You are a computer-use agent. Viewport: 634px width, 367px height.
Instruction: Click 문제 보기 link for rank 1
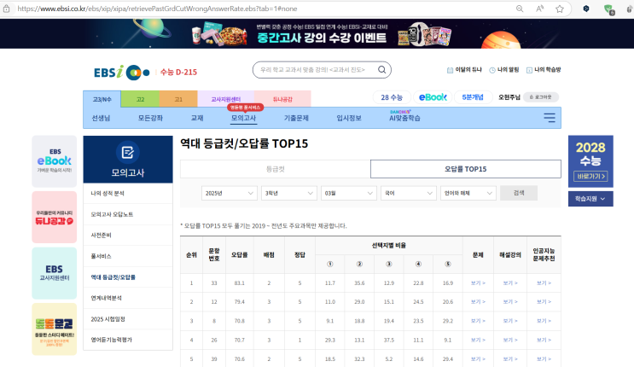pos(478,283)
